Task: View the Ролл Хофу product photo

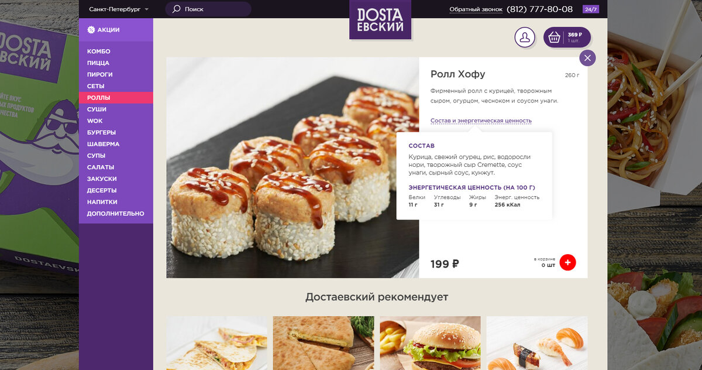Action: coord(292,167)
